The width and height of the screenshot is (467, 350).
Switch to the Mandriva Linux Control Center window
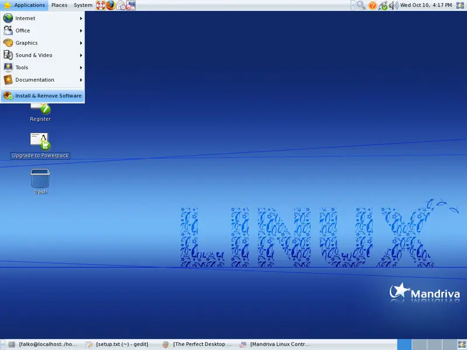point(275,344)
